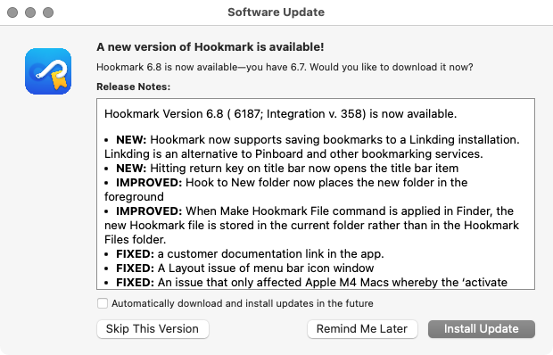Enable automatic download and install checkbox
Image resolution: width=553 pixels, height=355 pixels.
(x=103, y=303)
